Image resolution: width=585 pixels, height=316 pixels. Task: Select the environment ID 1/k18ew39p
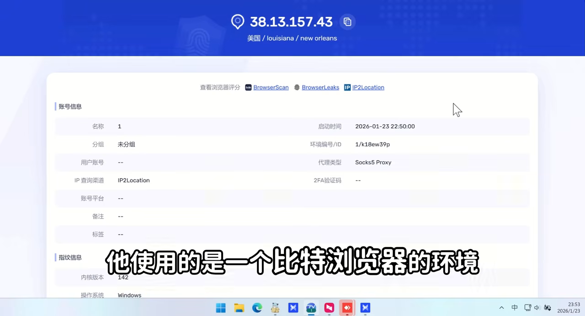(372, 144)
